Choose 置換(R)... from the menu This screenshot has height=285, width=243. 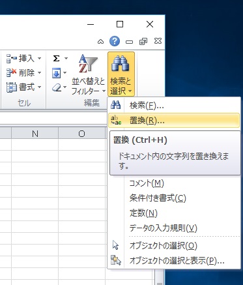pos(174,120)
